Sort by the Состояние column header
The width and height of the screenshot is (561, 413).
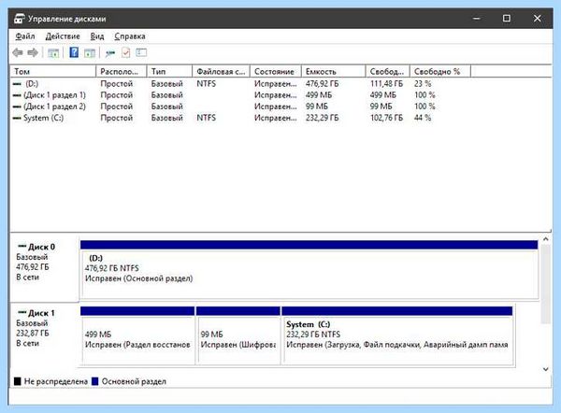[x=276, y=72]
